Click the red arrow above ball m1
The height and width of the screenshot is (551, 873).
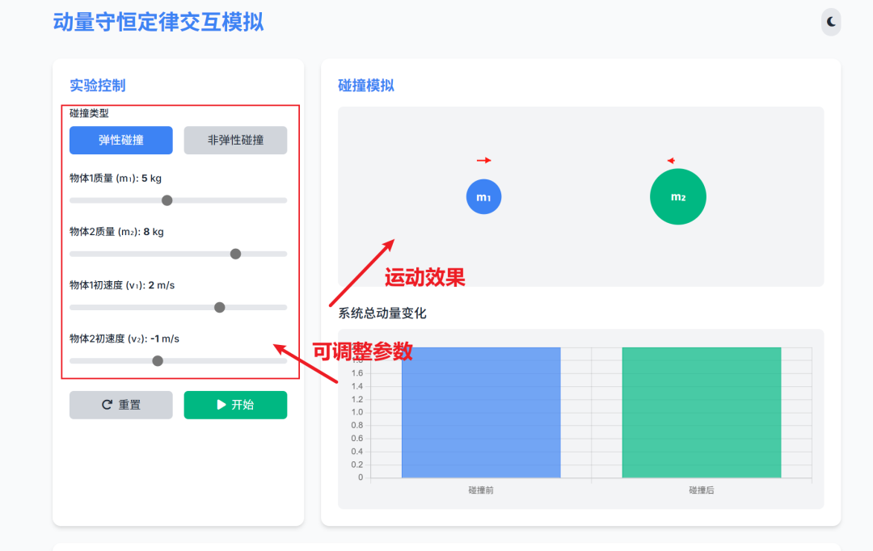point(485,160)
